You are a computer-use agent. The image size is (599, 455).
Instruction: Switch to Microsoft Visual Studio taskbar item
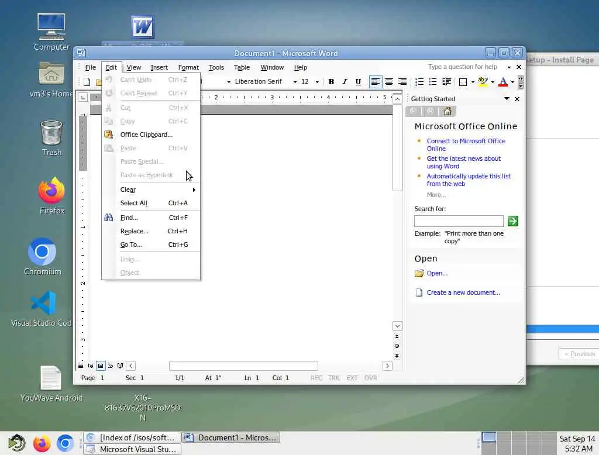click(x=132, y=449)
